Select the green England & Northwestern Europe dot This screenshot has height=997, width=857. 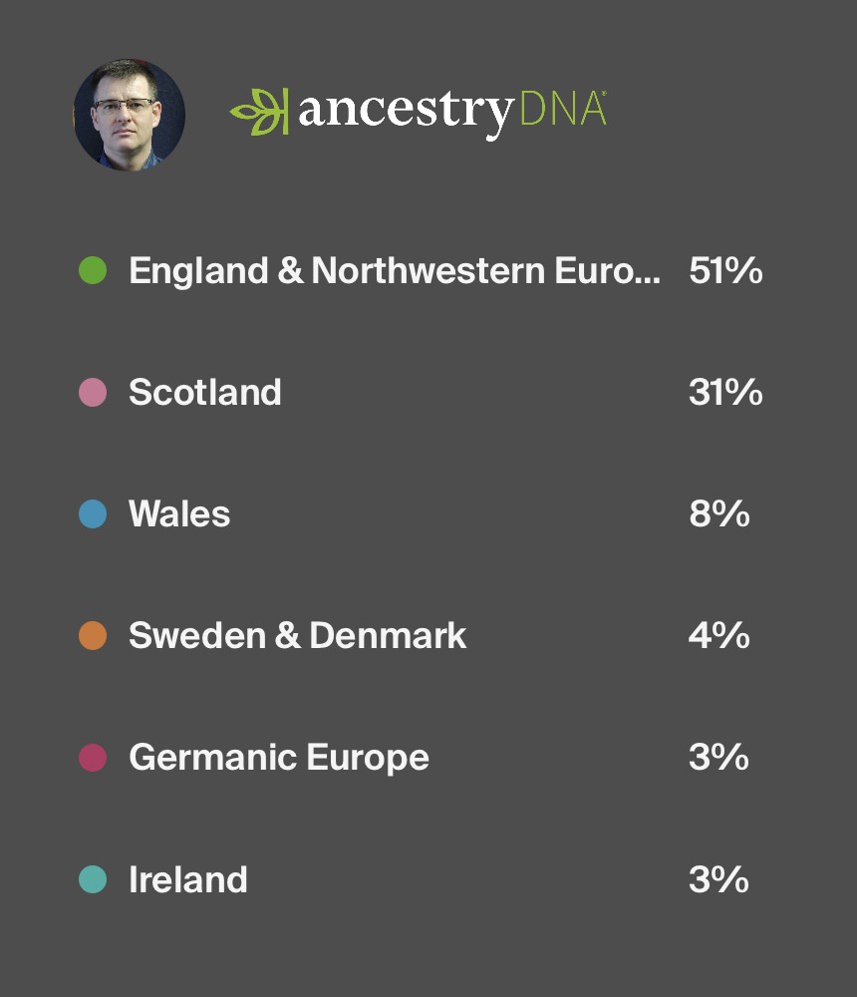pyautogui.click(x=93, y=270)
